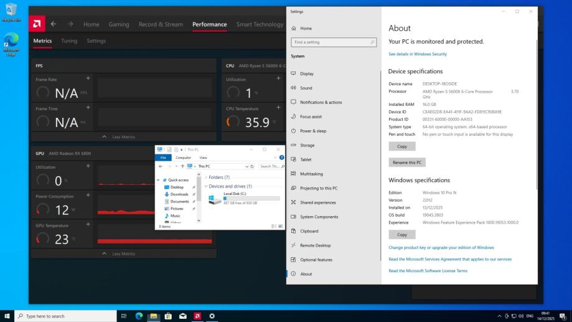The image size is (572, 322).
Task: Click plus icon beside GPU Utilization
Action: click(x=88, y=166)
